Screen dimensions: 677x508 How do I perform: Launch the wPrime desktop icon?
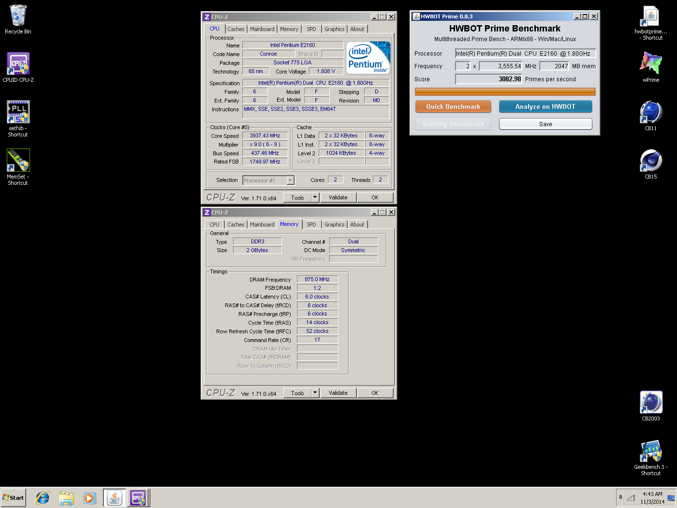pos(651,67)
